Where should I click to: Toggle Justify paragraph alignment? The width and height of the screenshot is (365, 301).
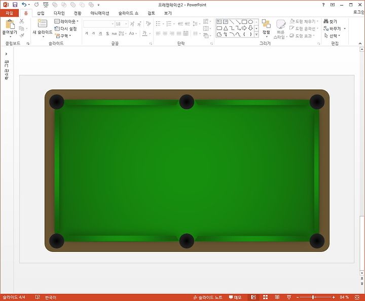[179, 33]
